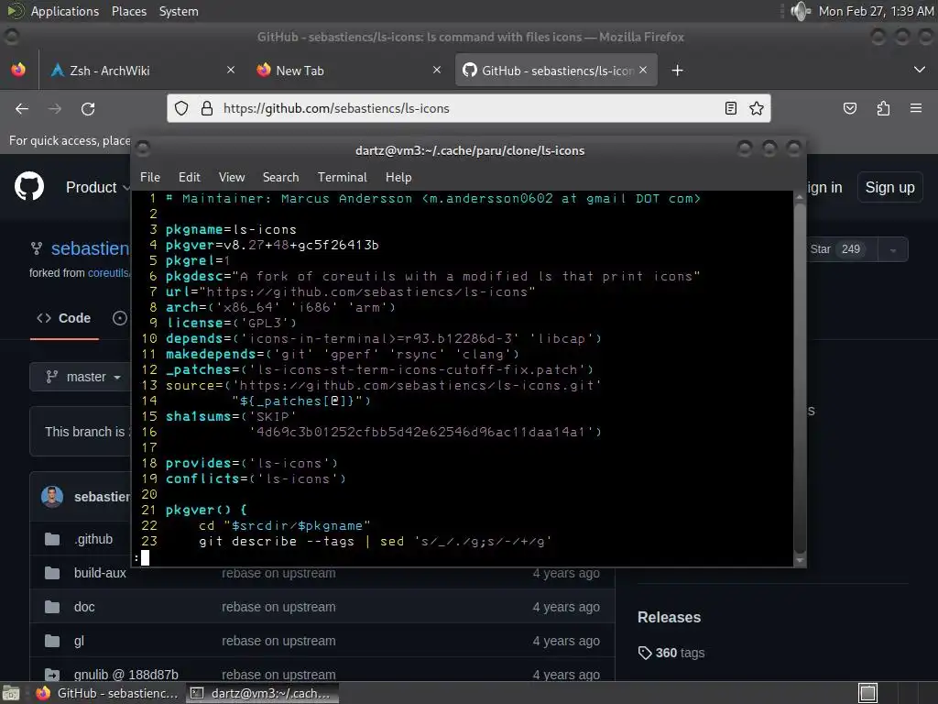Open the Firefox hamburger application menu

coord(916,108)
